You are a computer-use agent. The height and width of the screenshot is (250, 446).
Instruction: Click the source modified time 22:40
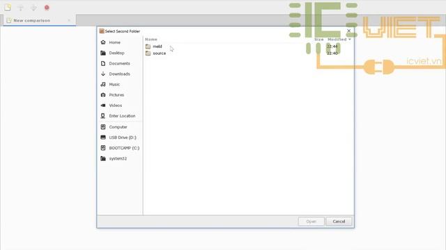point(332,53)
